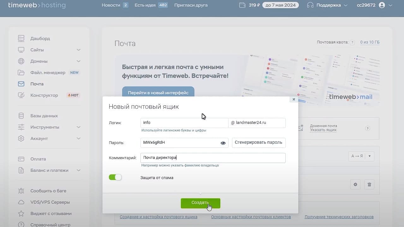The width and height of the screenshot is (404, 227).
Task: Click the Dashboard sidebar icon
Action: point(21,38)
